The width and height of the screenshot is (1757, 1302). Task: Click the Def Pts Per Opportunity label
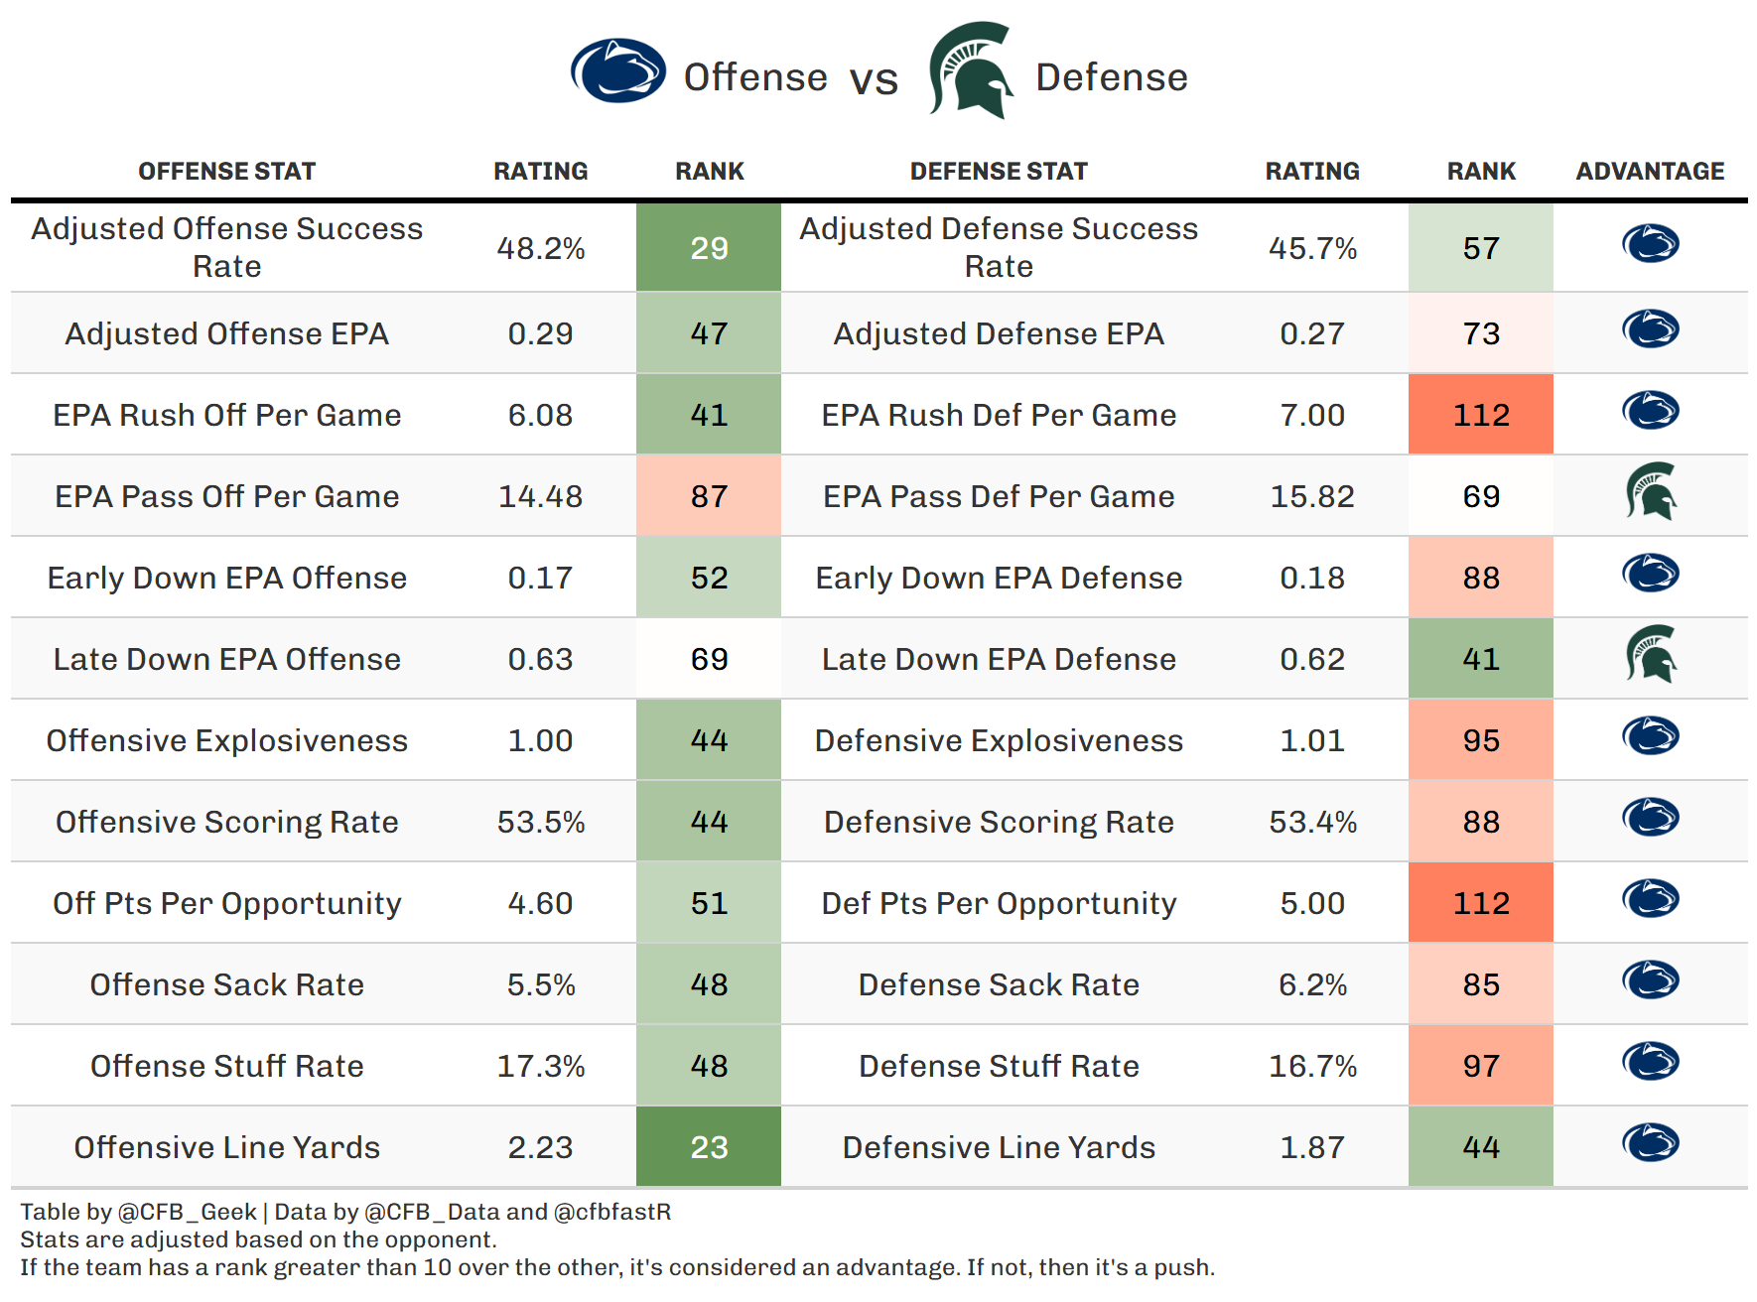999,903
